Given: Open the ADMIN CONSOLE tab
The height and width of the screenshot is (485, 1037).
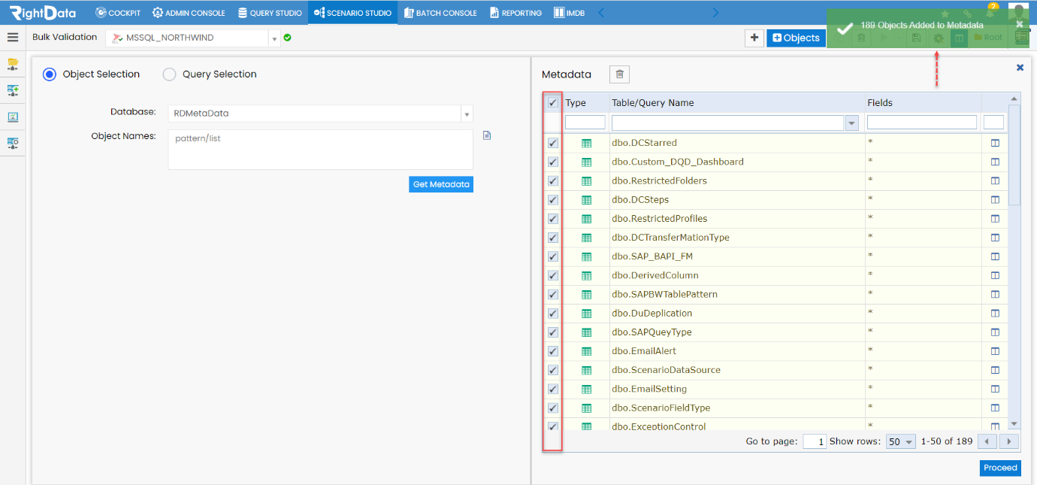Looking at the screenshot, I should pos(189,13).
